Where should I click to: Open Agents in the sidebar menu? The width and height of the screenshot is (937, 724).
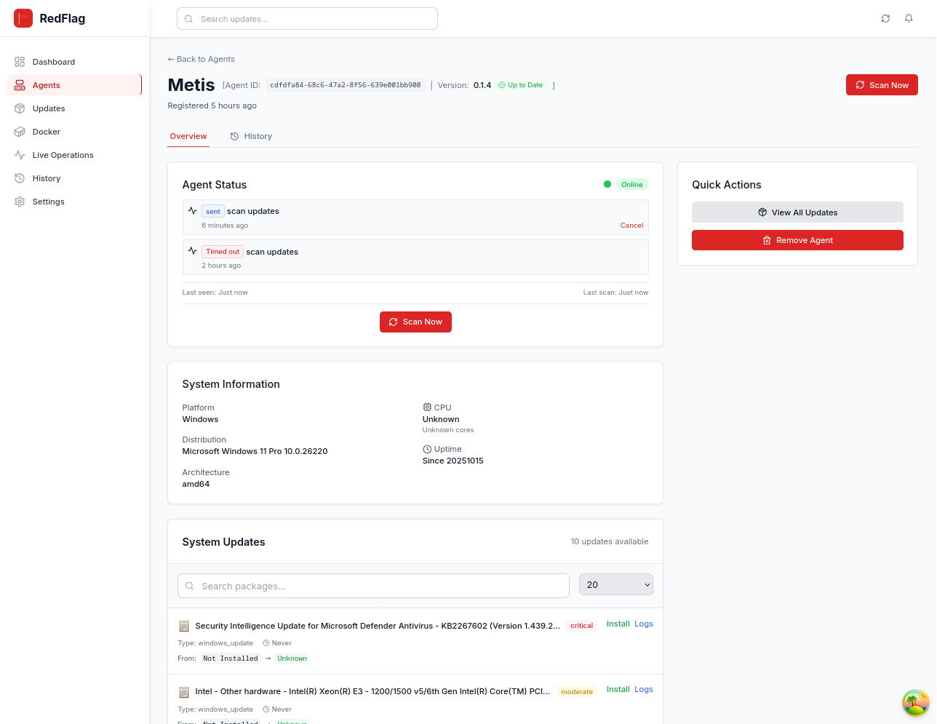point(47,85)
